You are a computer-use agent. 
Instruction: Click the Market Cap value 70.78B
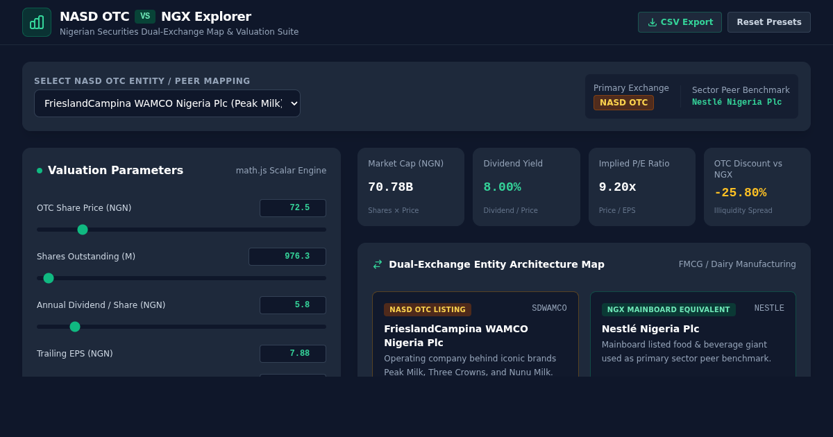point(390,187)
